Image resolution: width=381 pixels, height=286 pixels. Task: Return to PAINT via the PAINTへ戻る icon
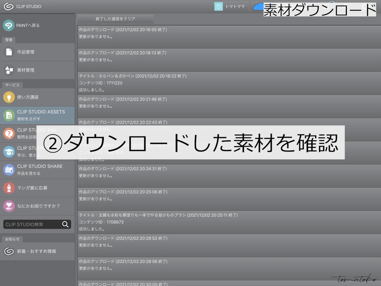click(x=9, y=25)
